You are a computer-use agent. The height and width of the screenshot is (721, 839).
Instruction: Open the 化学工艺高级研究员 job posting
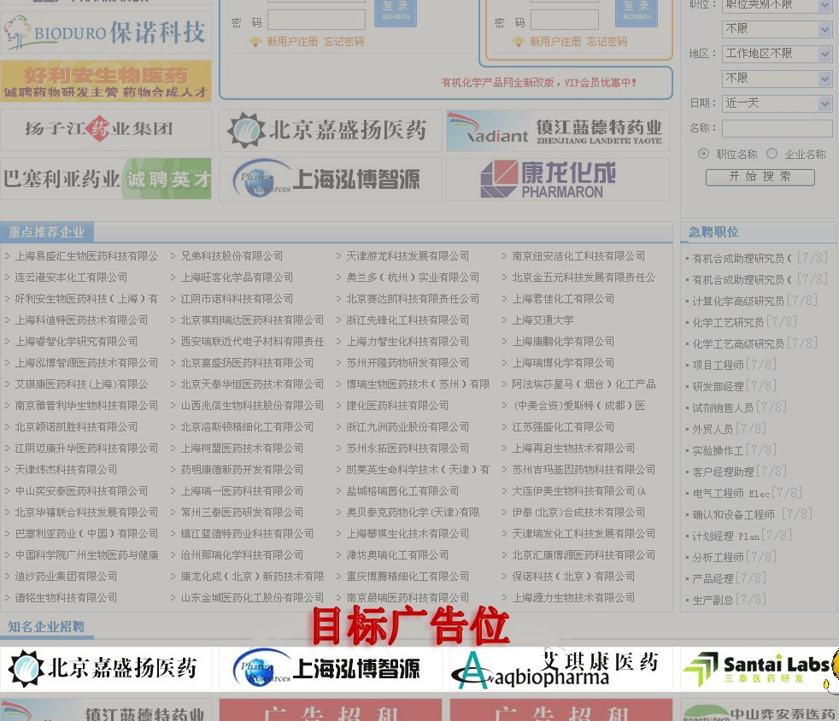pyautogui.click(x=738, y=344)
